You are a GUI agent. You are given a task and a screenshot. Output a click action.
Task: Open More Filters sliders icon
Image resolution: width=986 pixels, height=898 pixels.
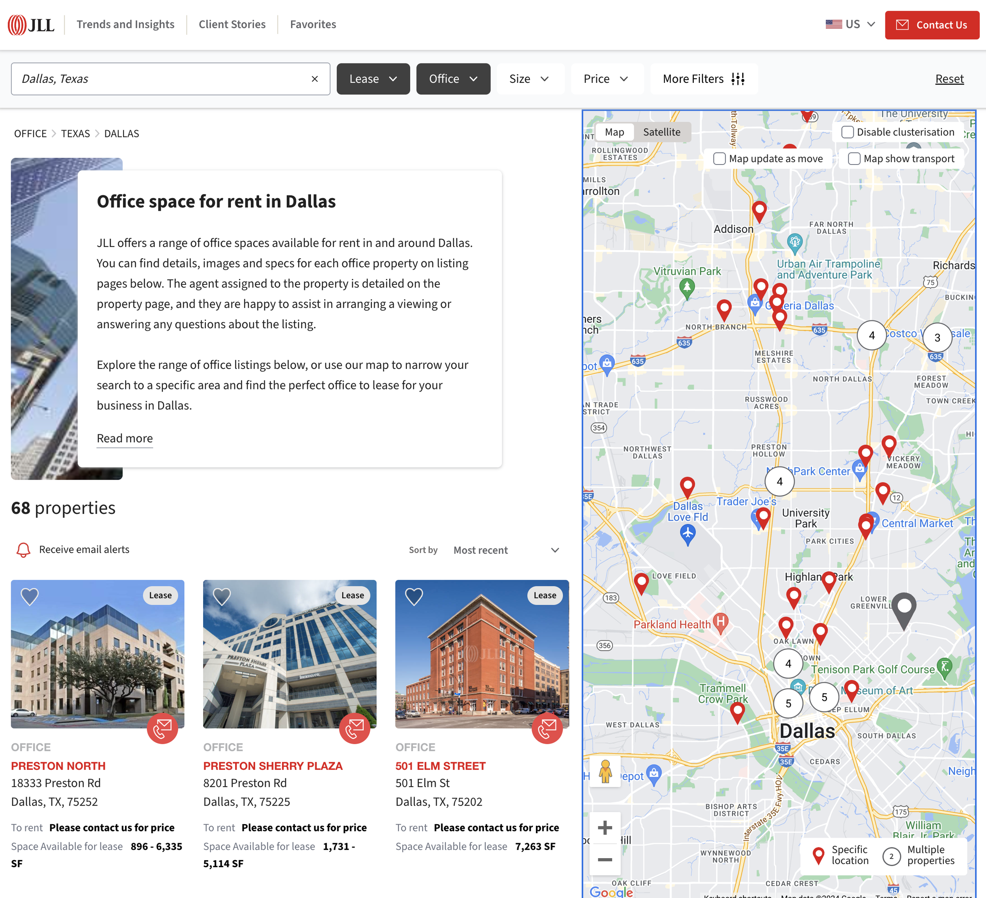[x=738, y=79]
